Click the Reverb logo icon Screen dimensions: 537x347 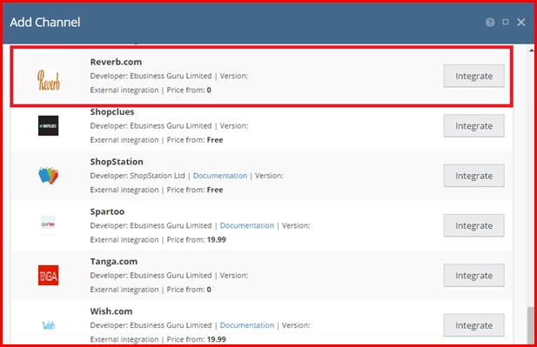(x=48, y=80)
